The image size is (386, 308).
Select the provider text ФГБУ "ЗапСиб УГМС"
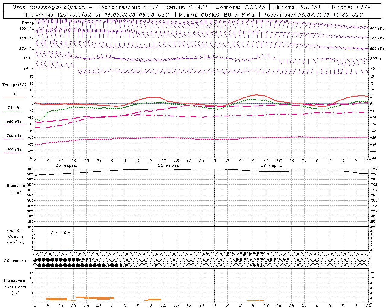click(175, 7)
